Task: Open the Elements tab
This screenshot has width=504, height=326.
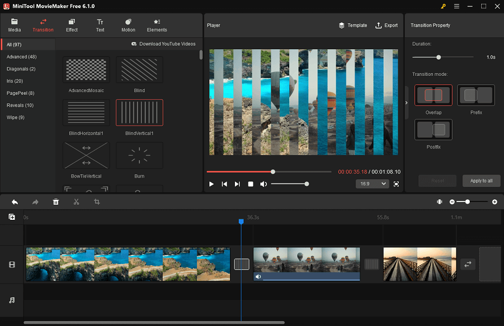Action: pos(157,25)
